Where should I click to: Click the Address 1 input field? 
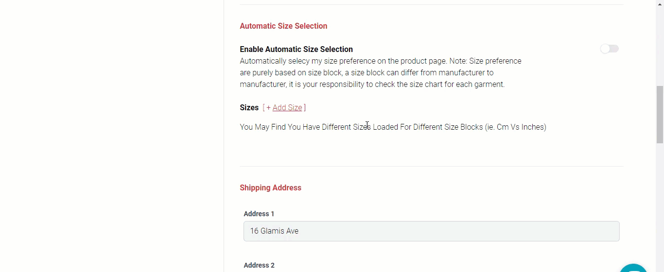coord(431,231)
